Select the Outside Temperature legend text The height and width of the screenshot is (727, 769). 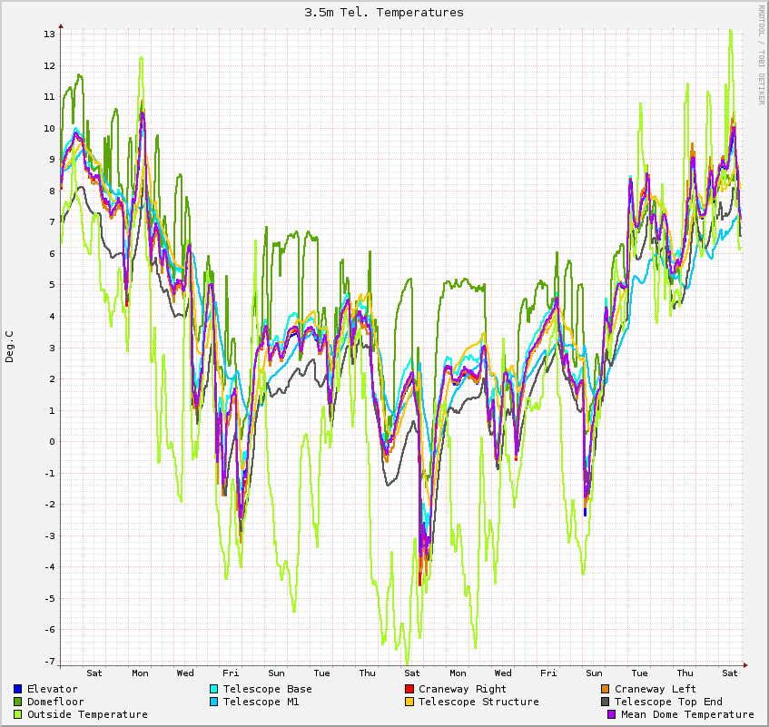pos(87,714)
